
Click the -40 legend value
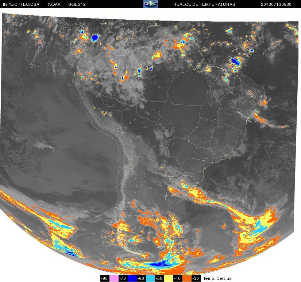[x=178, y=278]
